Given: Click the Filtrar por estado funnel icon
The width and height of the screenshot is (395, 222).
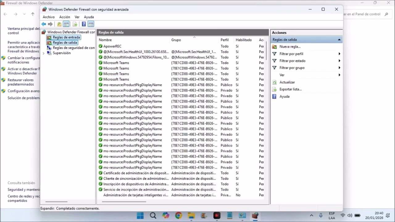Looking at the screenshot, I should [274, 61].
